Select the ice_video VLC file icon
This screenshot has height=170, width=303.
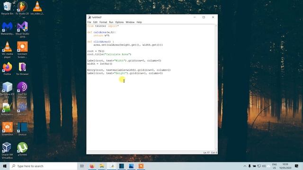pos(37,8)
